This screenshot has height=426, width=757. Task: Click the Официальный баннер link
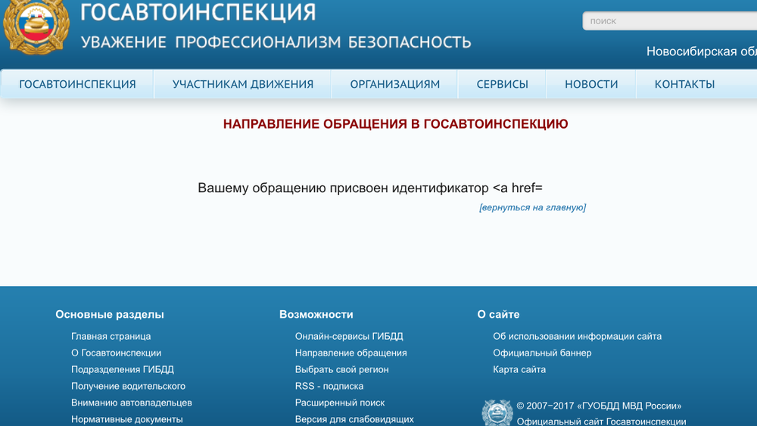(542, 353)
